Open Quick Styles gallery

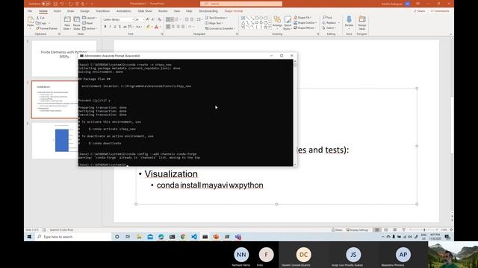point(287,23)
